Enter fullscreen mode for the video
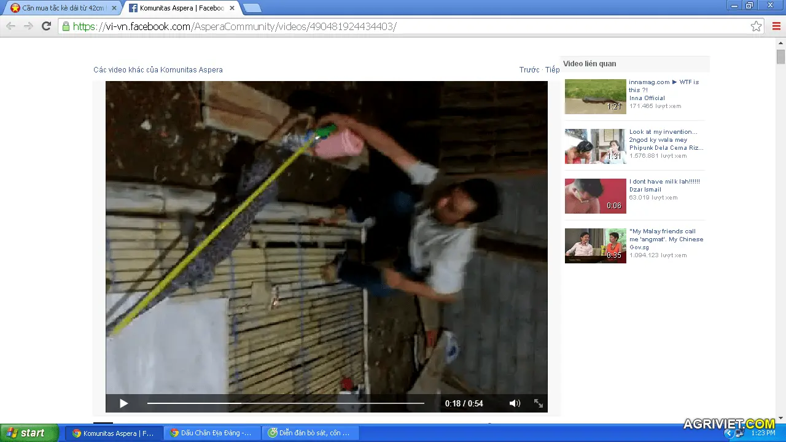 [539, 403]
